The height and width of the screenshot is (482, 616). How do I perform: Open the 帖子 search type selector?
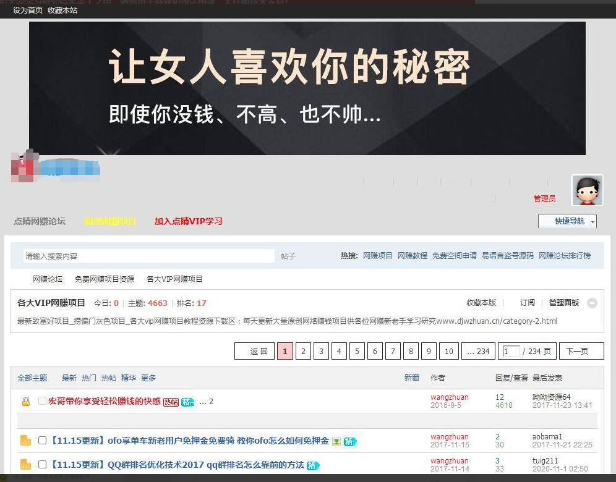point(288,256)
